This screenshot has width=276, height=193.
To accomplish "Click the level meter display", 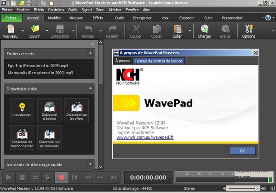I will (224, 177).
